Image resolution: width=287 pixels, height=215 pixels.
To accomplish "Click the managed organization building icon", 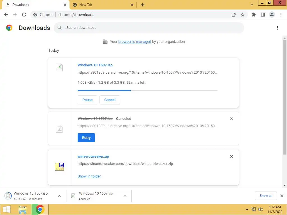I will (105, 42).
